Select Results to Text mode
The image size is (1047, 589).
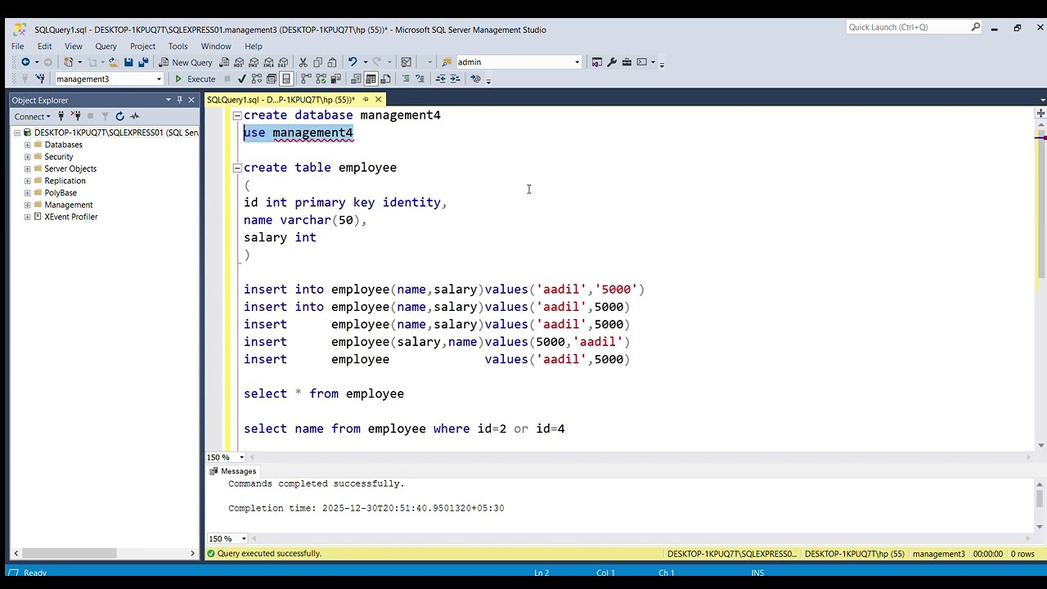[x=356, y=79]
